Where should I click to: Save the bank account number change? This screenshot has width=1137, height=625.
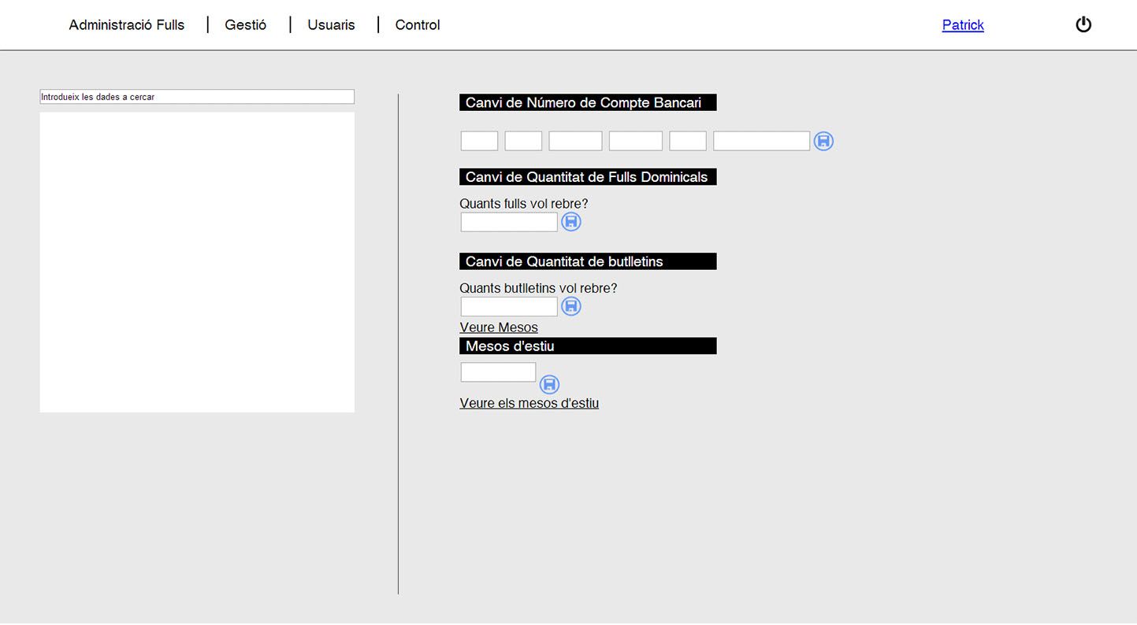pos(823,142)
